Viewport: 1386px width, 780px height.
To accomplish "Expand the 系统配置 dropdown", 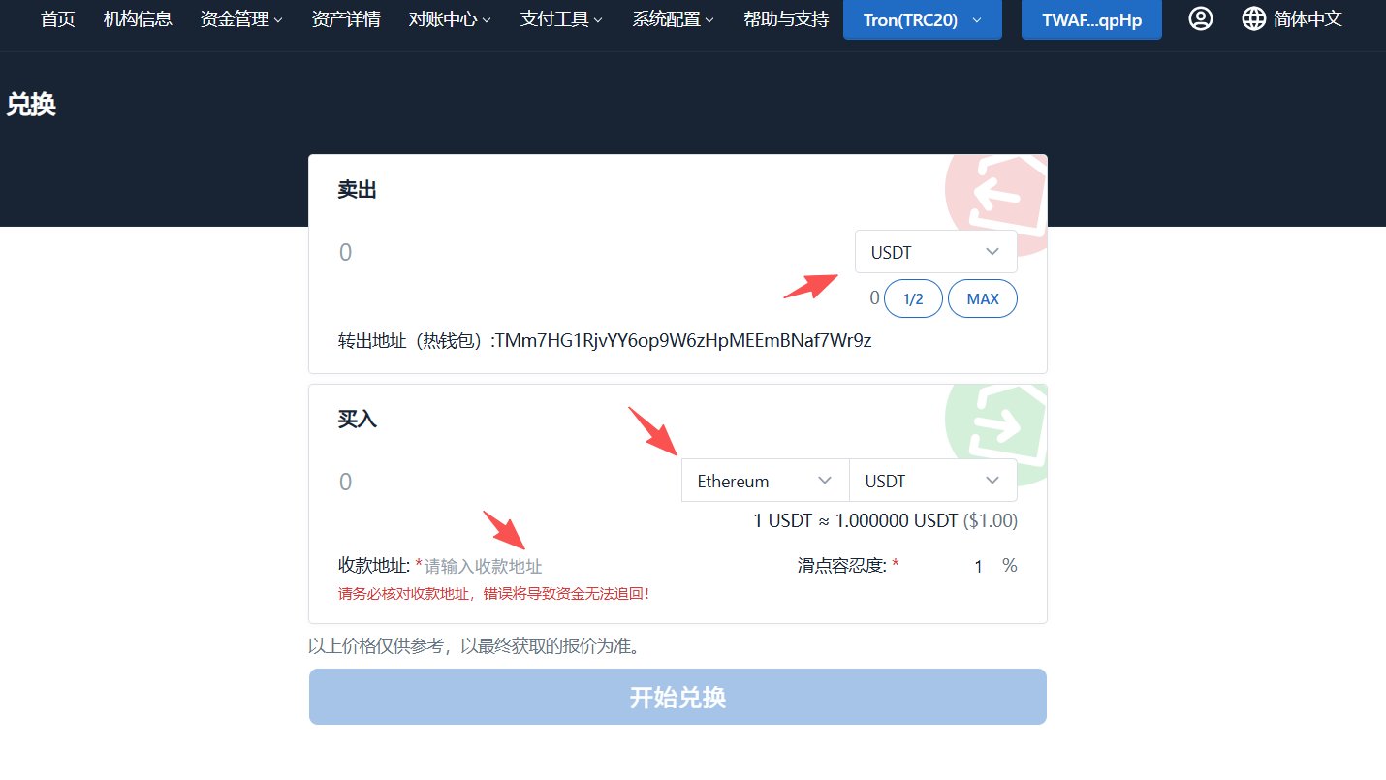I will (672, 17).
